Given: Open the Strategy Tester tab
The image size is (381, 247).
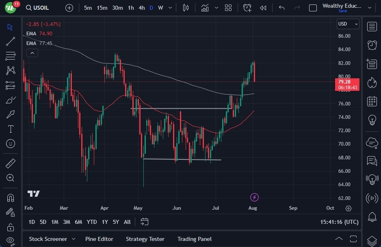Looking at the screenshot, I should 145,239.
